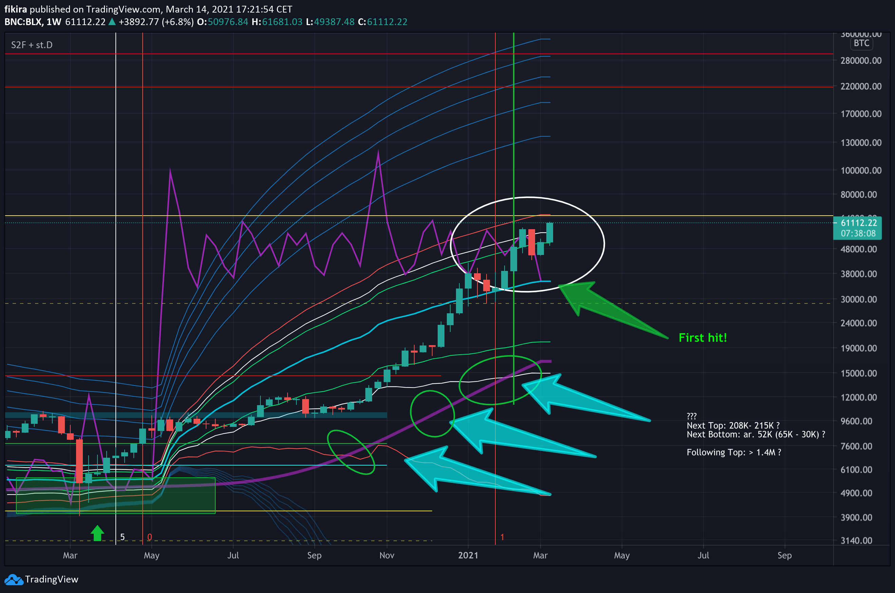Click the green First hit! annotation text
This screenshot has width=895, height=593.
tap(702, 338)
